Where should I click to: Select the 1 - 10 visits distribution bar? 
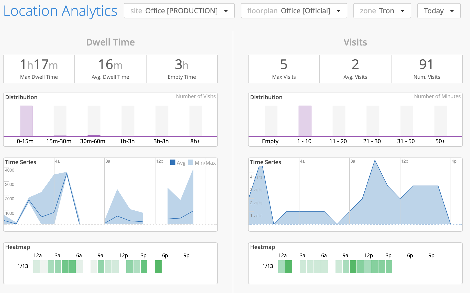305,121
